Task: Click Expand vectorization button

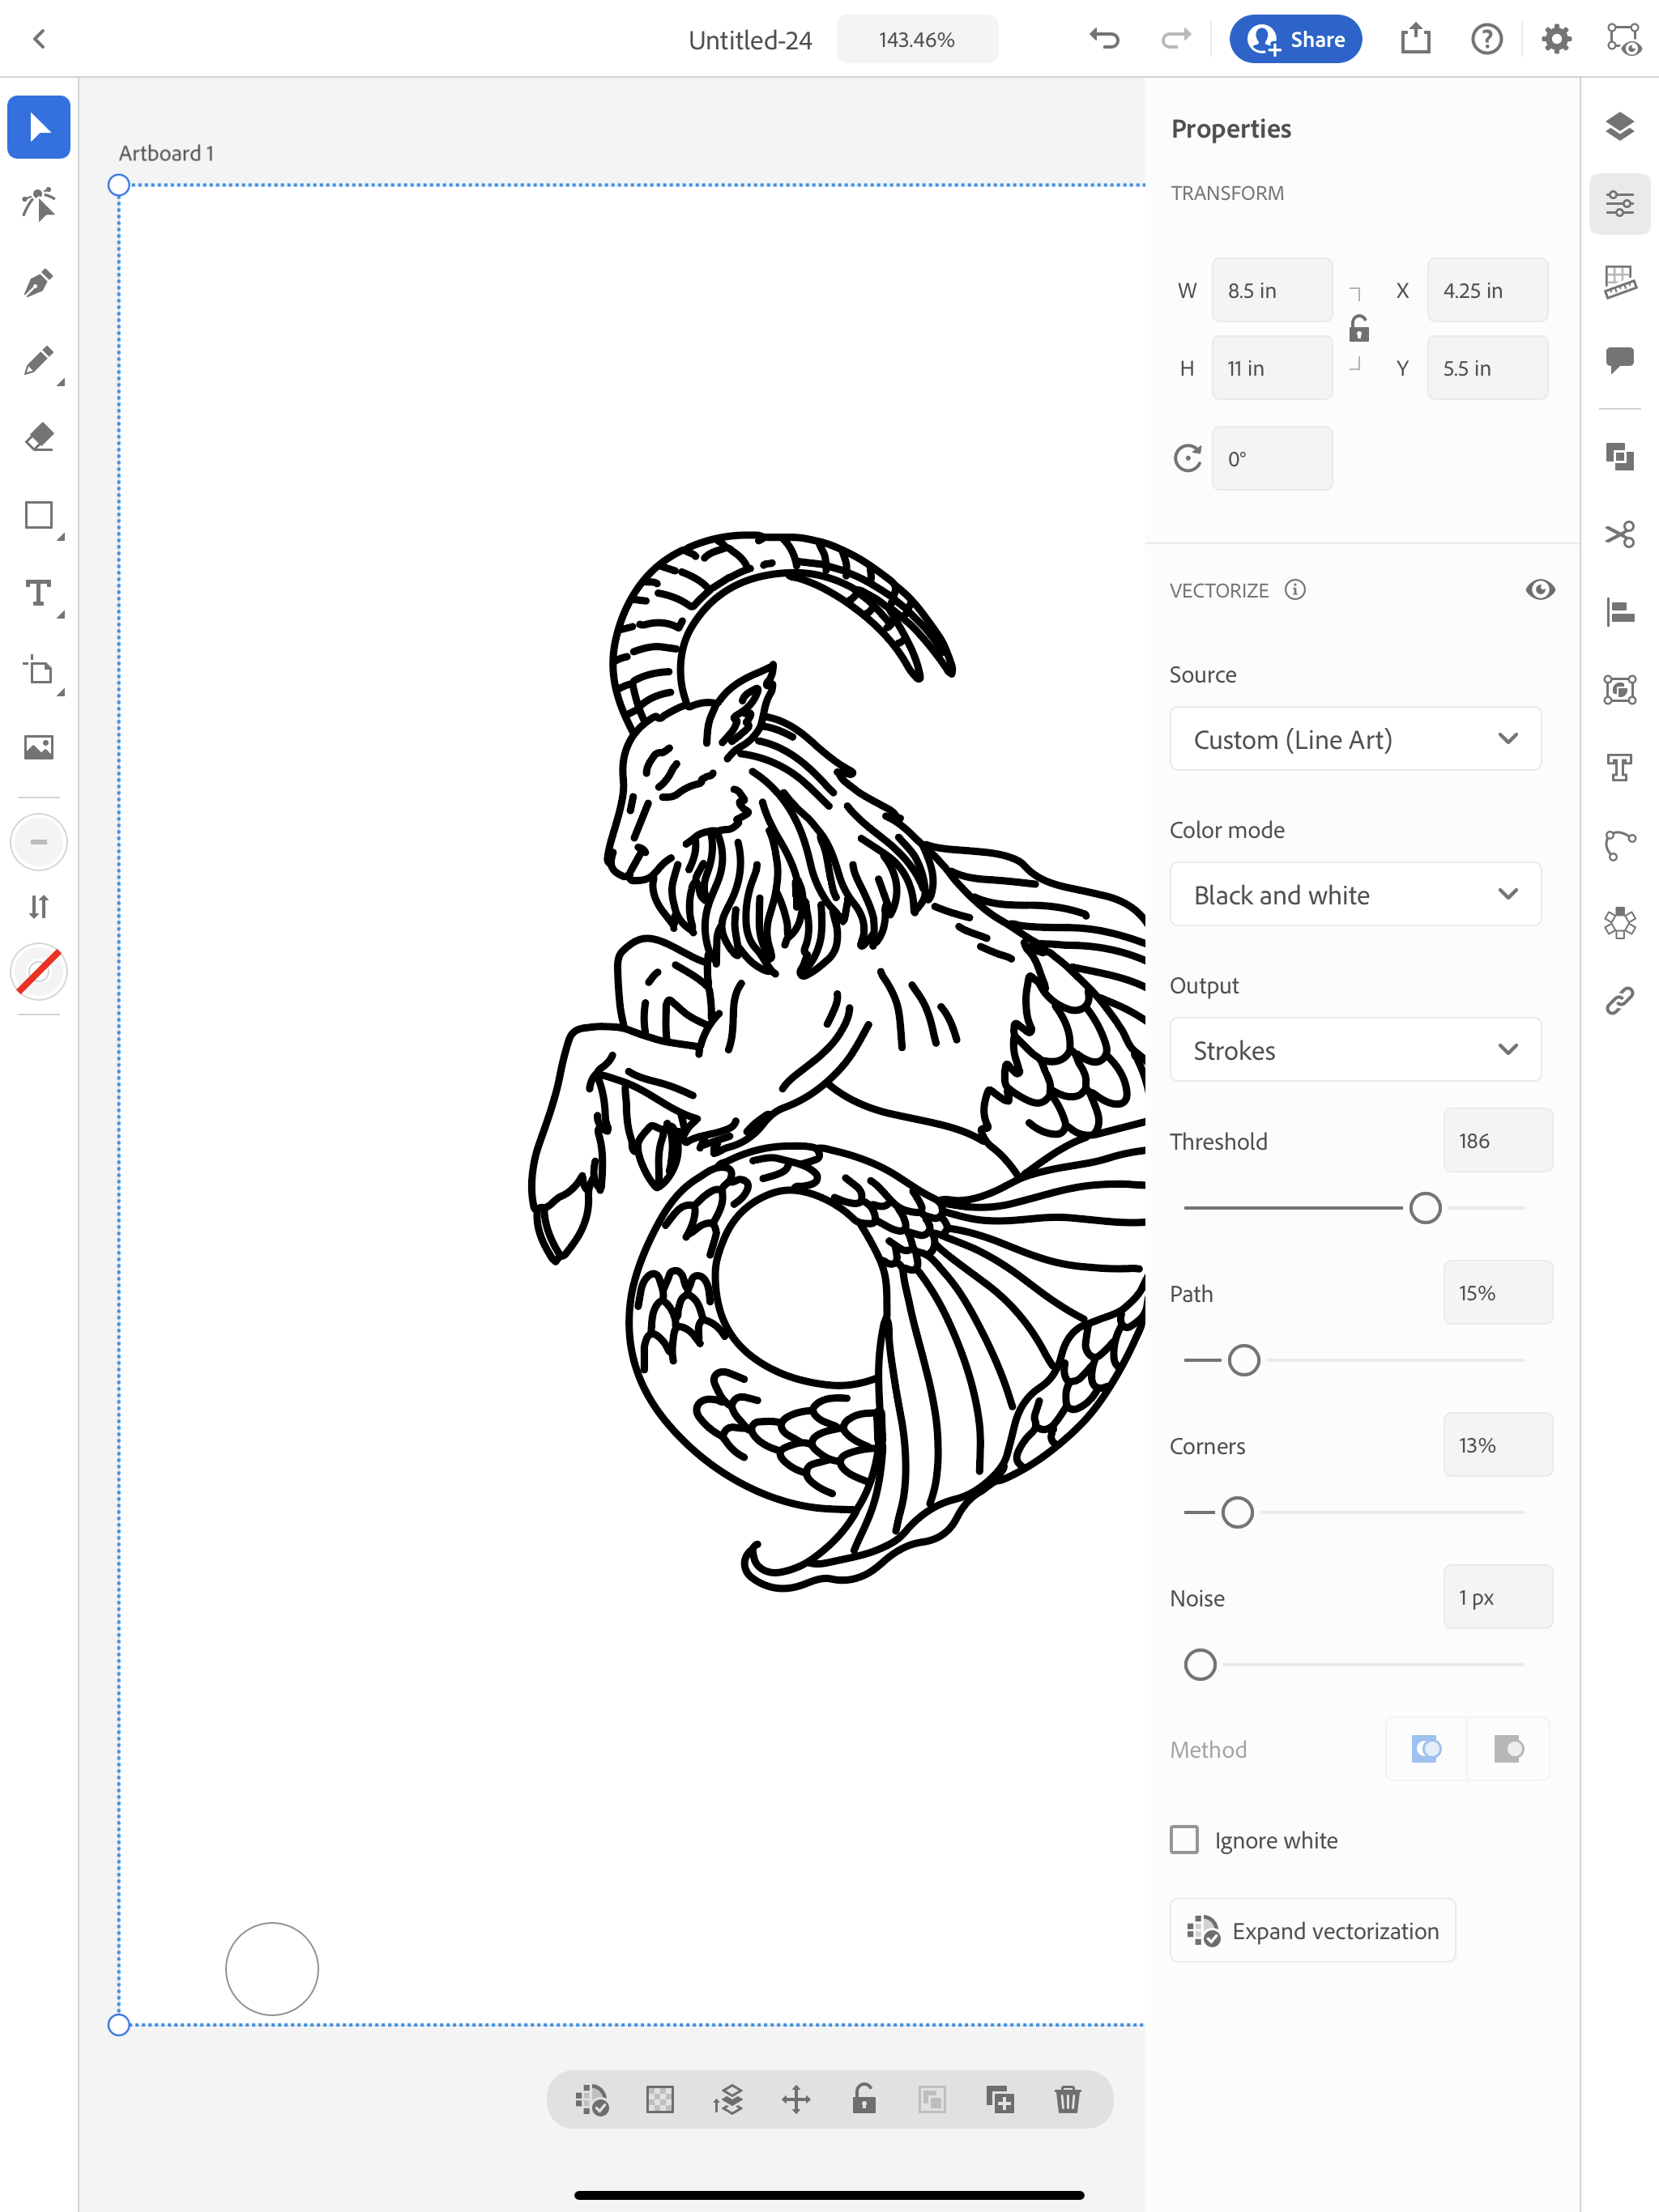Action: click(x=1313, y=1931)
